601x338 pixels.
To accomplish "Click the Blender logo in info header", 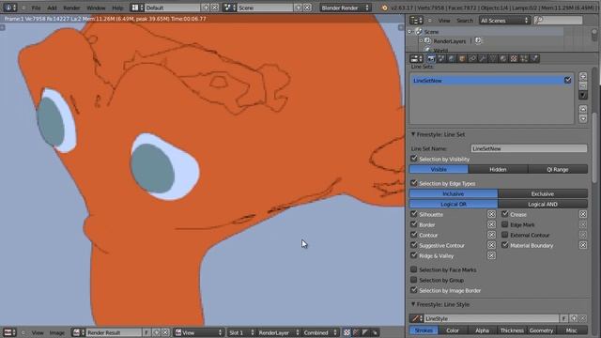I will point(384,8).
